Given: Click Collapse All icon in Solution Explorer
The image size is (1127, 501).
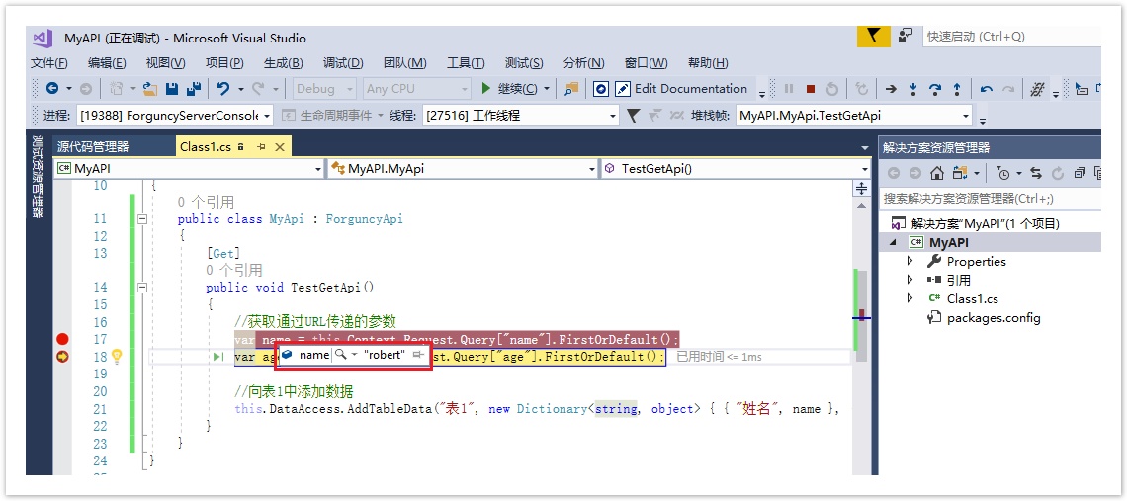Looking at the screenshot, I should point(1080,173).
